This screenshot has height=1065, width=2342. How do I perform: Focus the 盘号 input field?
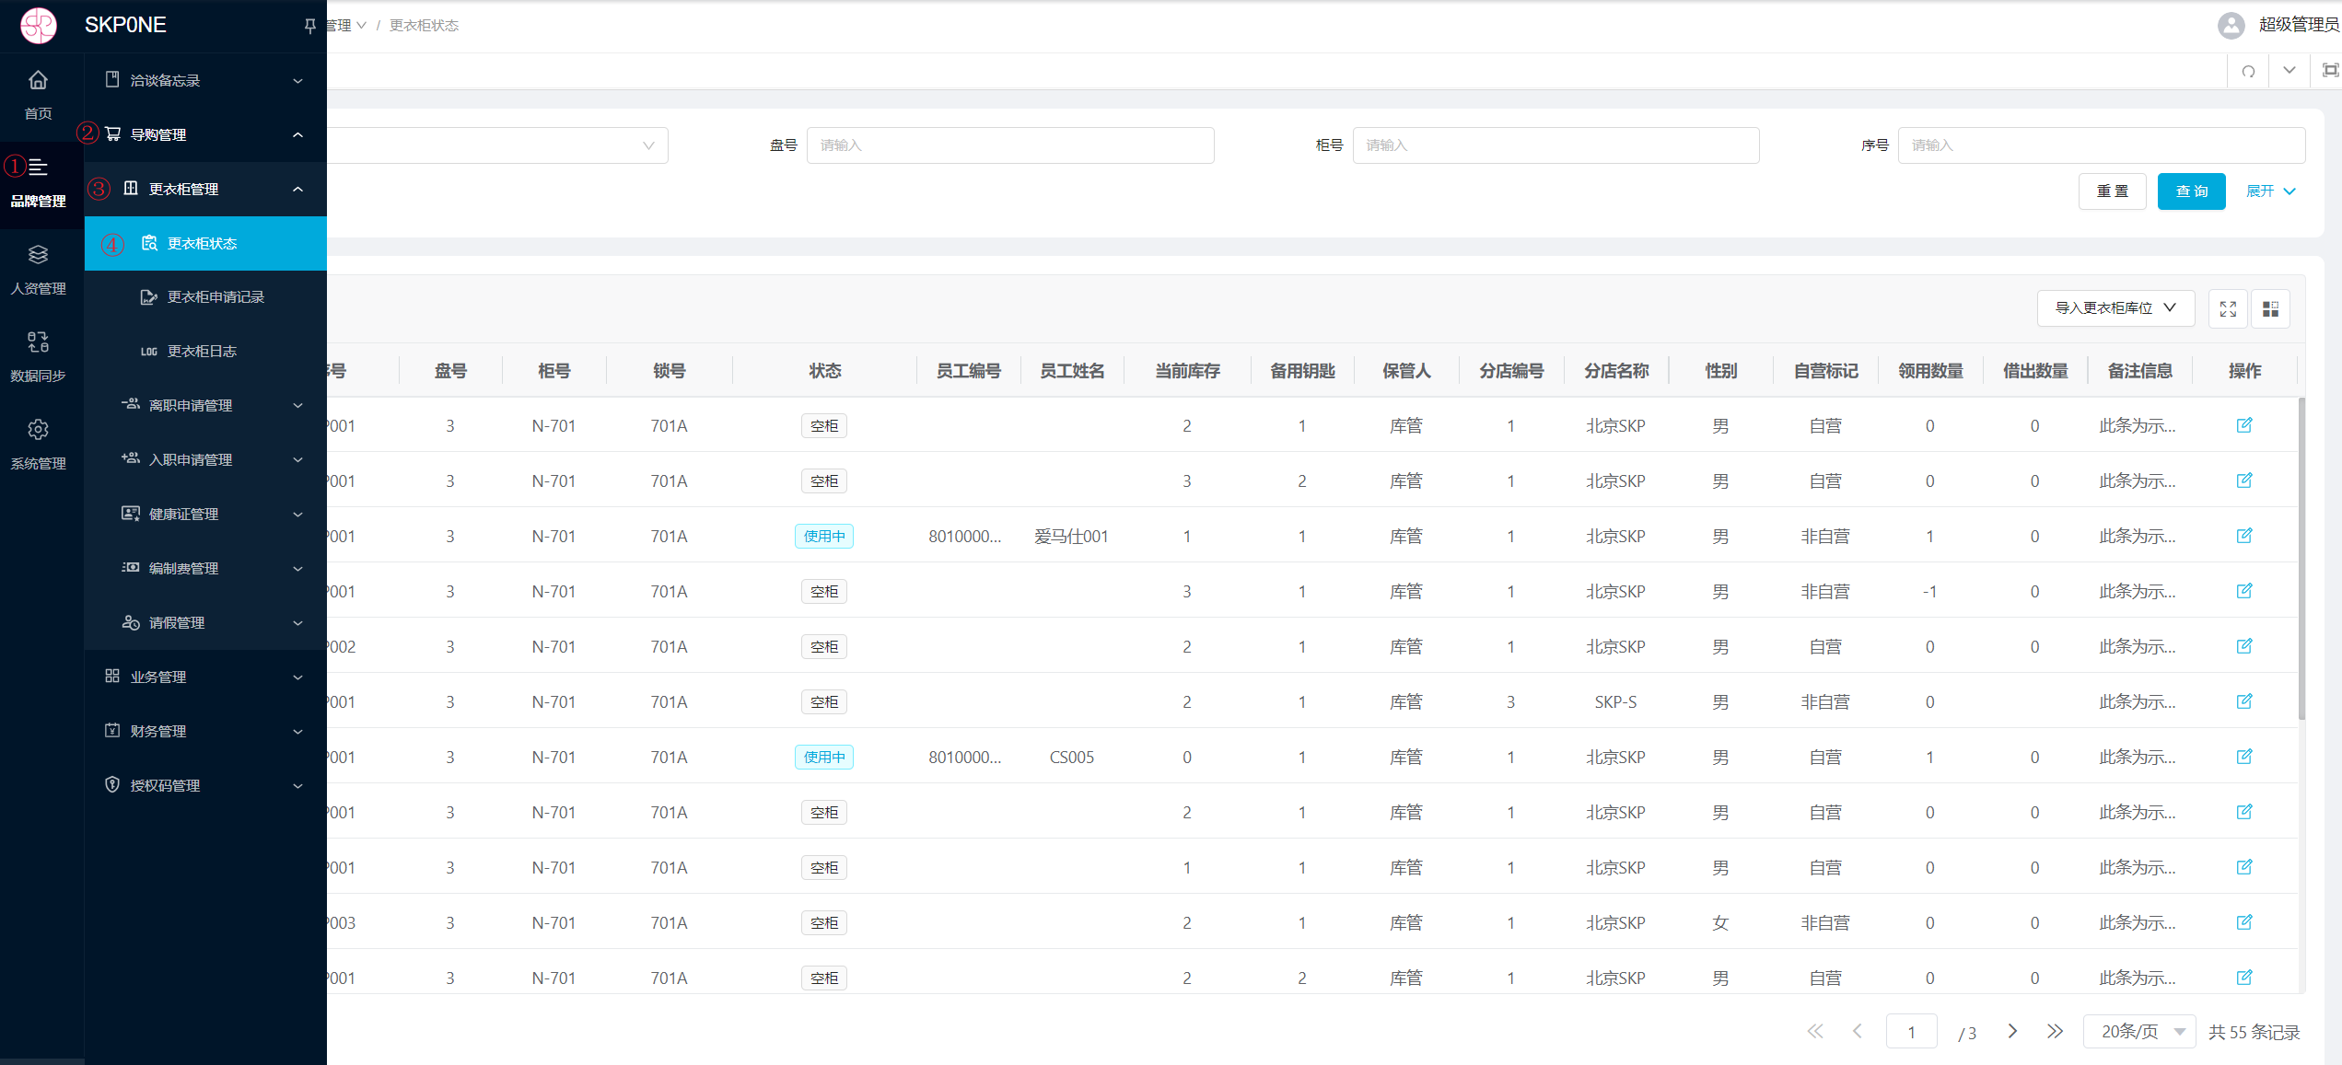(x=1010, y=145)
